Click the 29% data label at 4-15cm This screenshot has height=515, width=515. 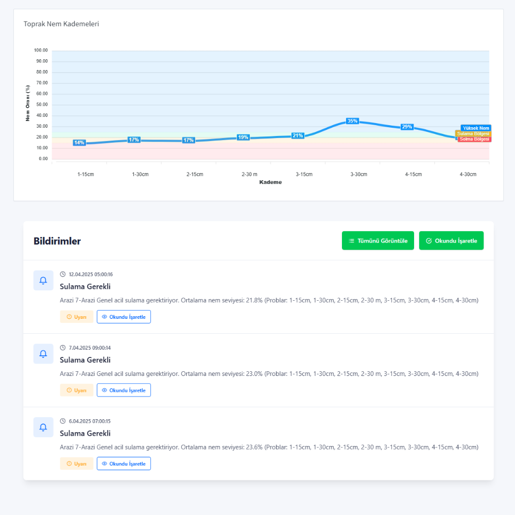click(x=407, y=127)
